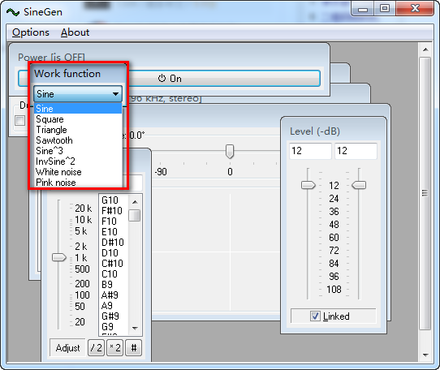Select note E10 in the note list
This screenshot has width=440, height=370.
click(114, 232)
